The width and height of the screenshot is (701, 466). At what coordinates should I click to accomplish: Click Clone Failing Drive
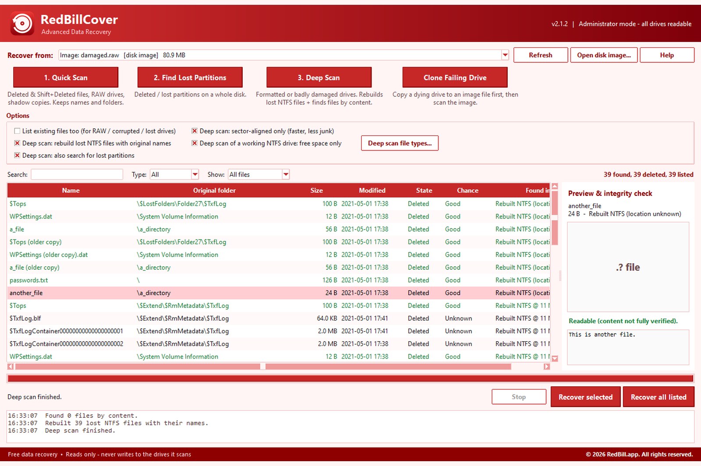coord(455,78)
